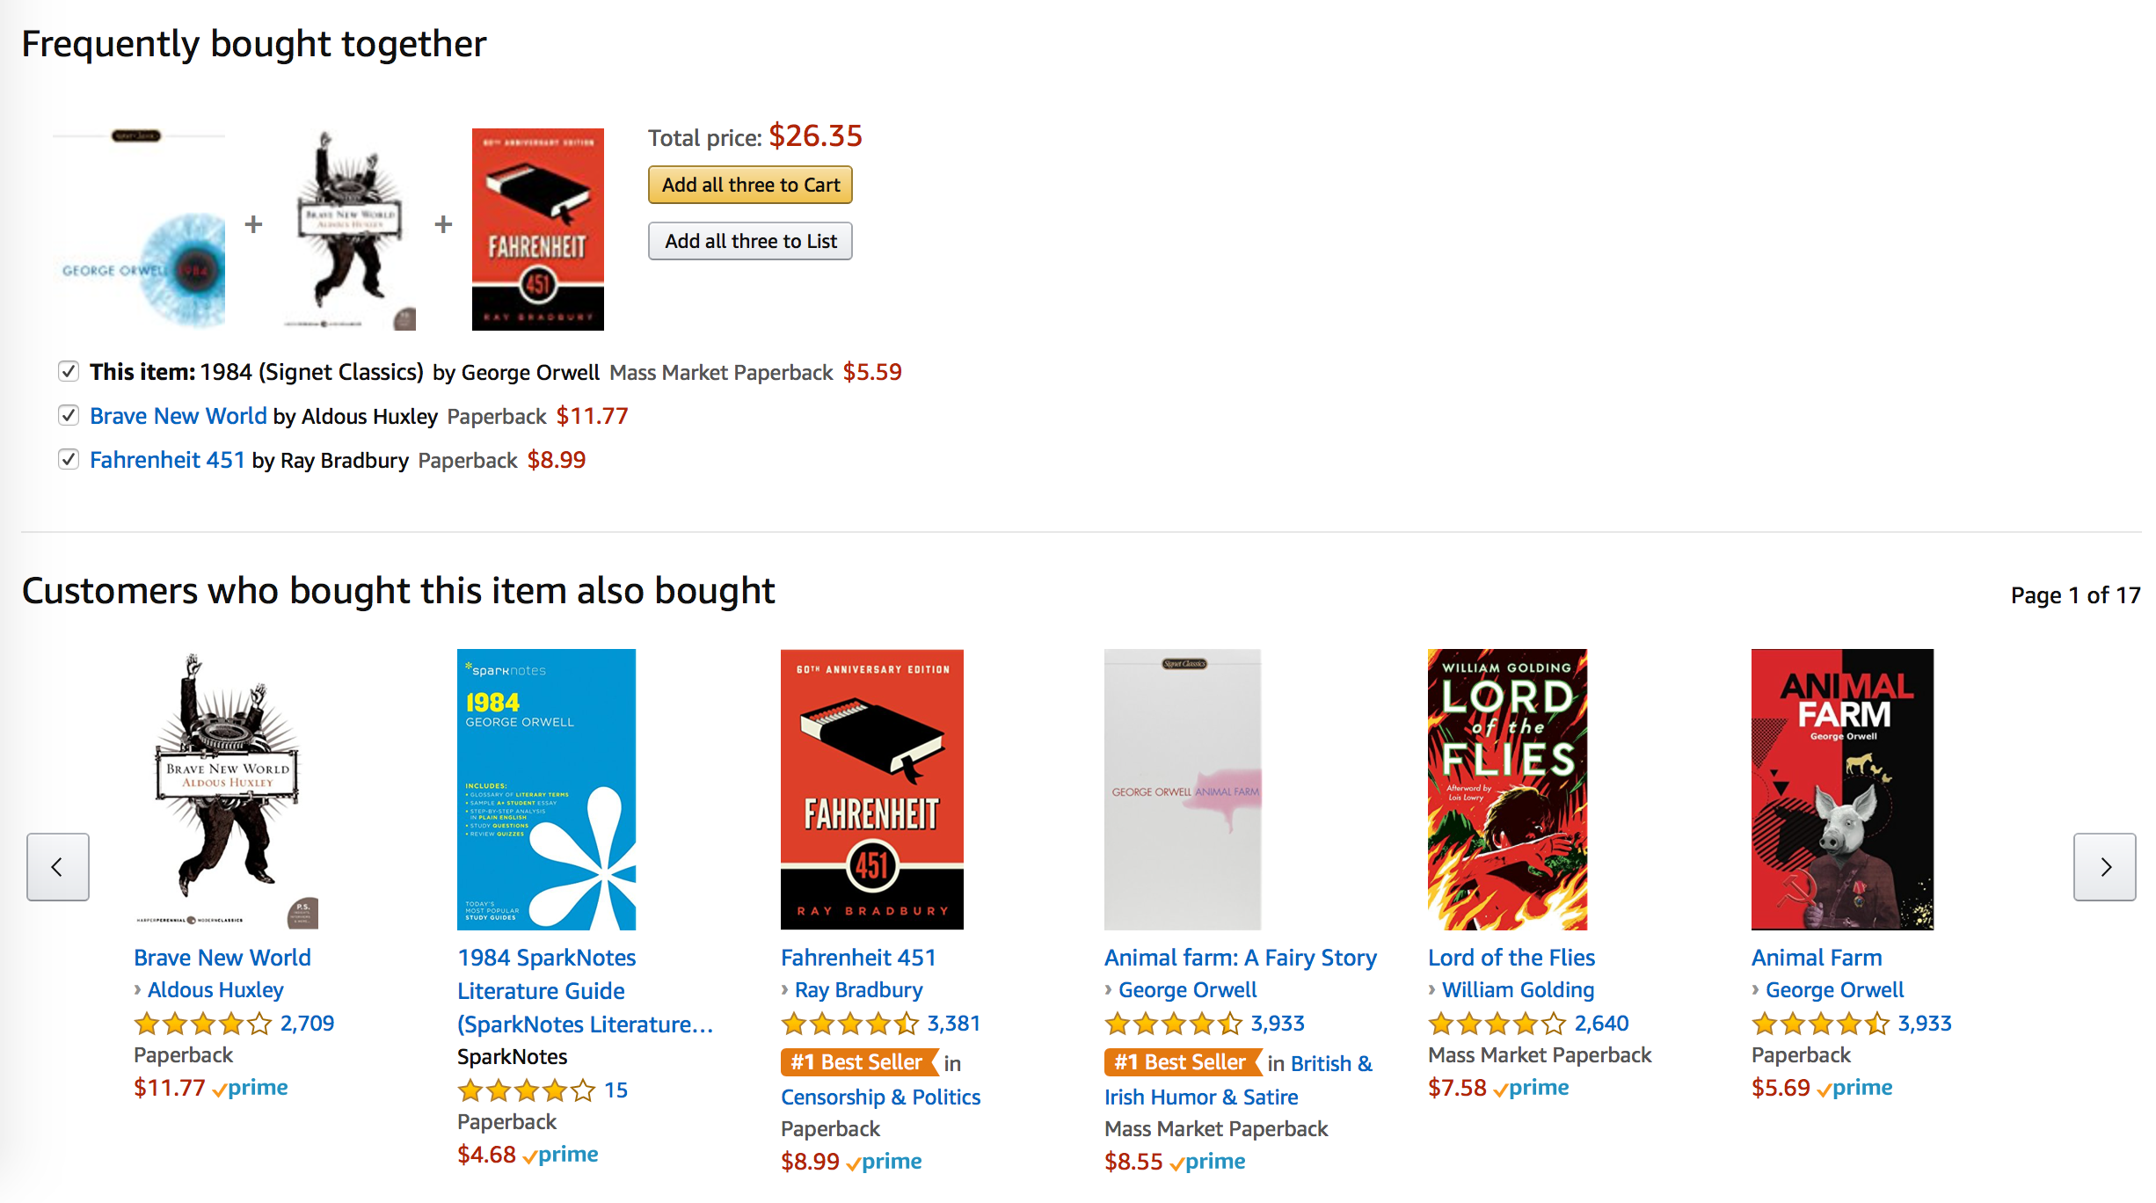Viewport: 2156px width, 1203px height.
Task: Click the 1984 SparkNotes blue cover
Action: (x=546, y=789)
